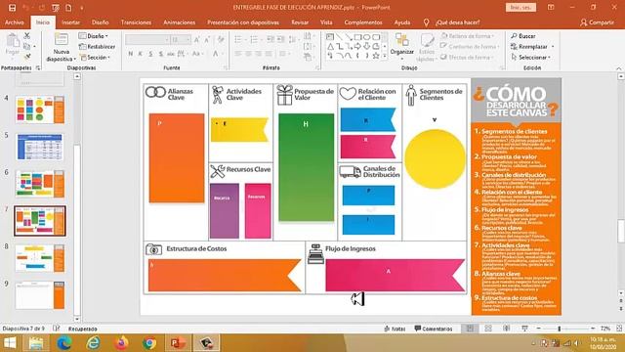Viewport: 625px width, 352px height.
Task: Click Reemplazar in Edición group
Action: pyautogui.click(x=532, y=47)
